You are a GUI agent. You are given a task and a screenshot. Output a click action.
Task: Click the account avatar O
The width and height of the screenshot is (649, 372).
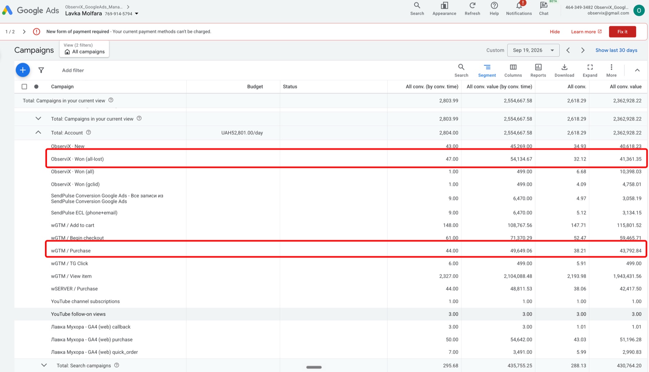pos(639,10)
